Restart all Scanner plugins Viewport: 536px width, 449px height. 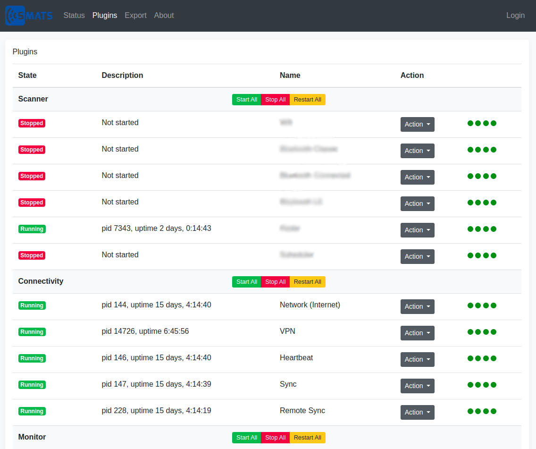[x=307, y=100]
